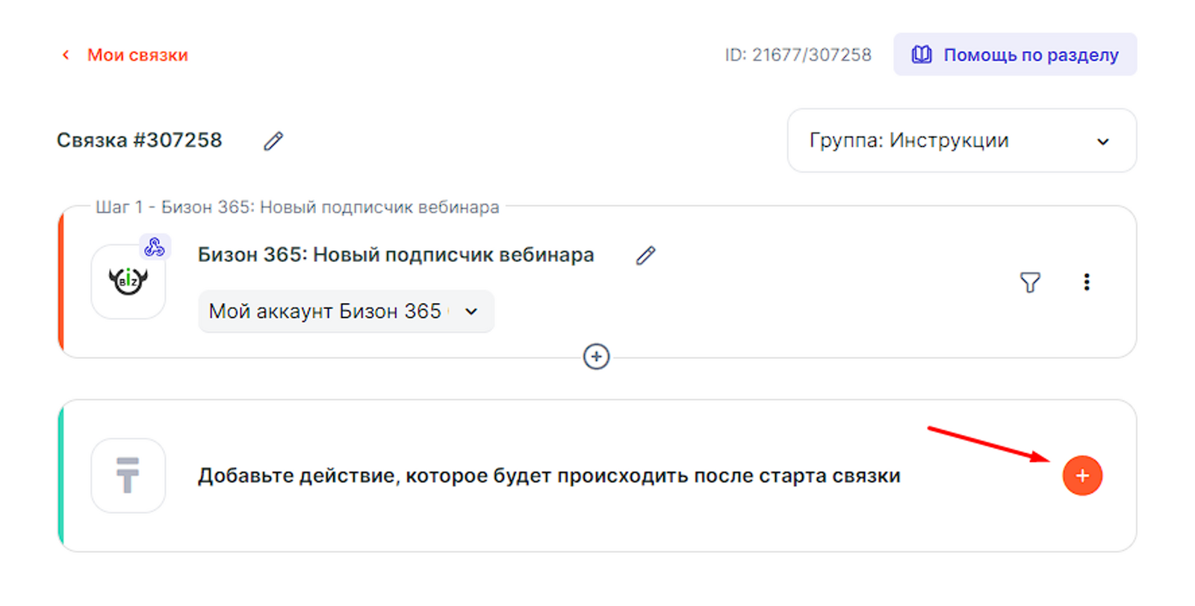1195x606 pixels.
Task: Click the Добавьте действие prompt text
Action: pos(549,476)
